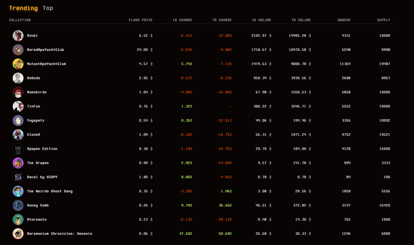Click ETH icon beside Yogapetz floor price

[x=151, y=121]
